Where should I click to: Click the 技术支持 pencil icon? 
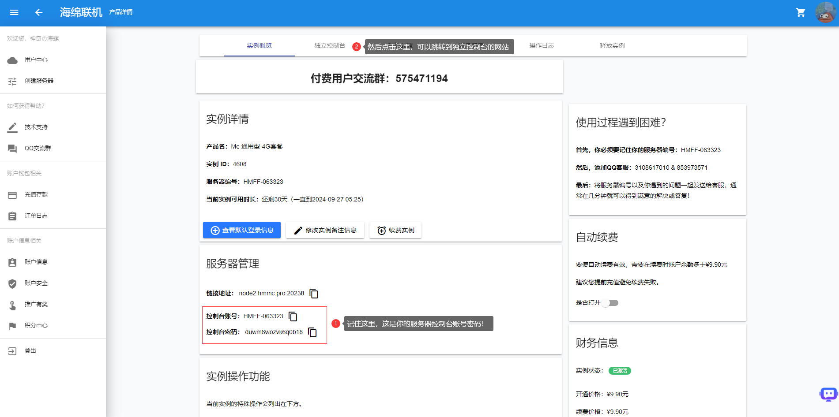[x=12, y=127]
